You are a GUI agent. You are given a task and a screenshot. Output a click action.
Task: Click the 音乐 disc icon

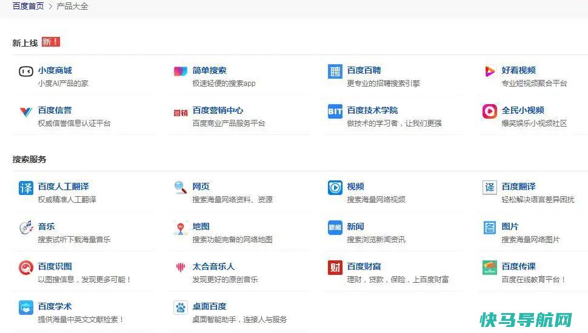coord(26,228)
